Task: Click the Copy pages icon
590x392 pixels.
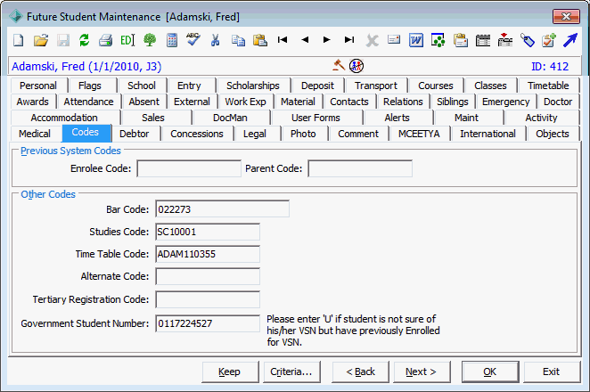Action: [238, 40]
